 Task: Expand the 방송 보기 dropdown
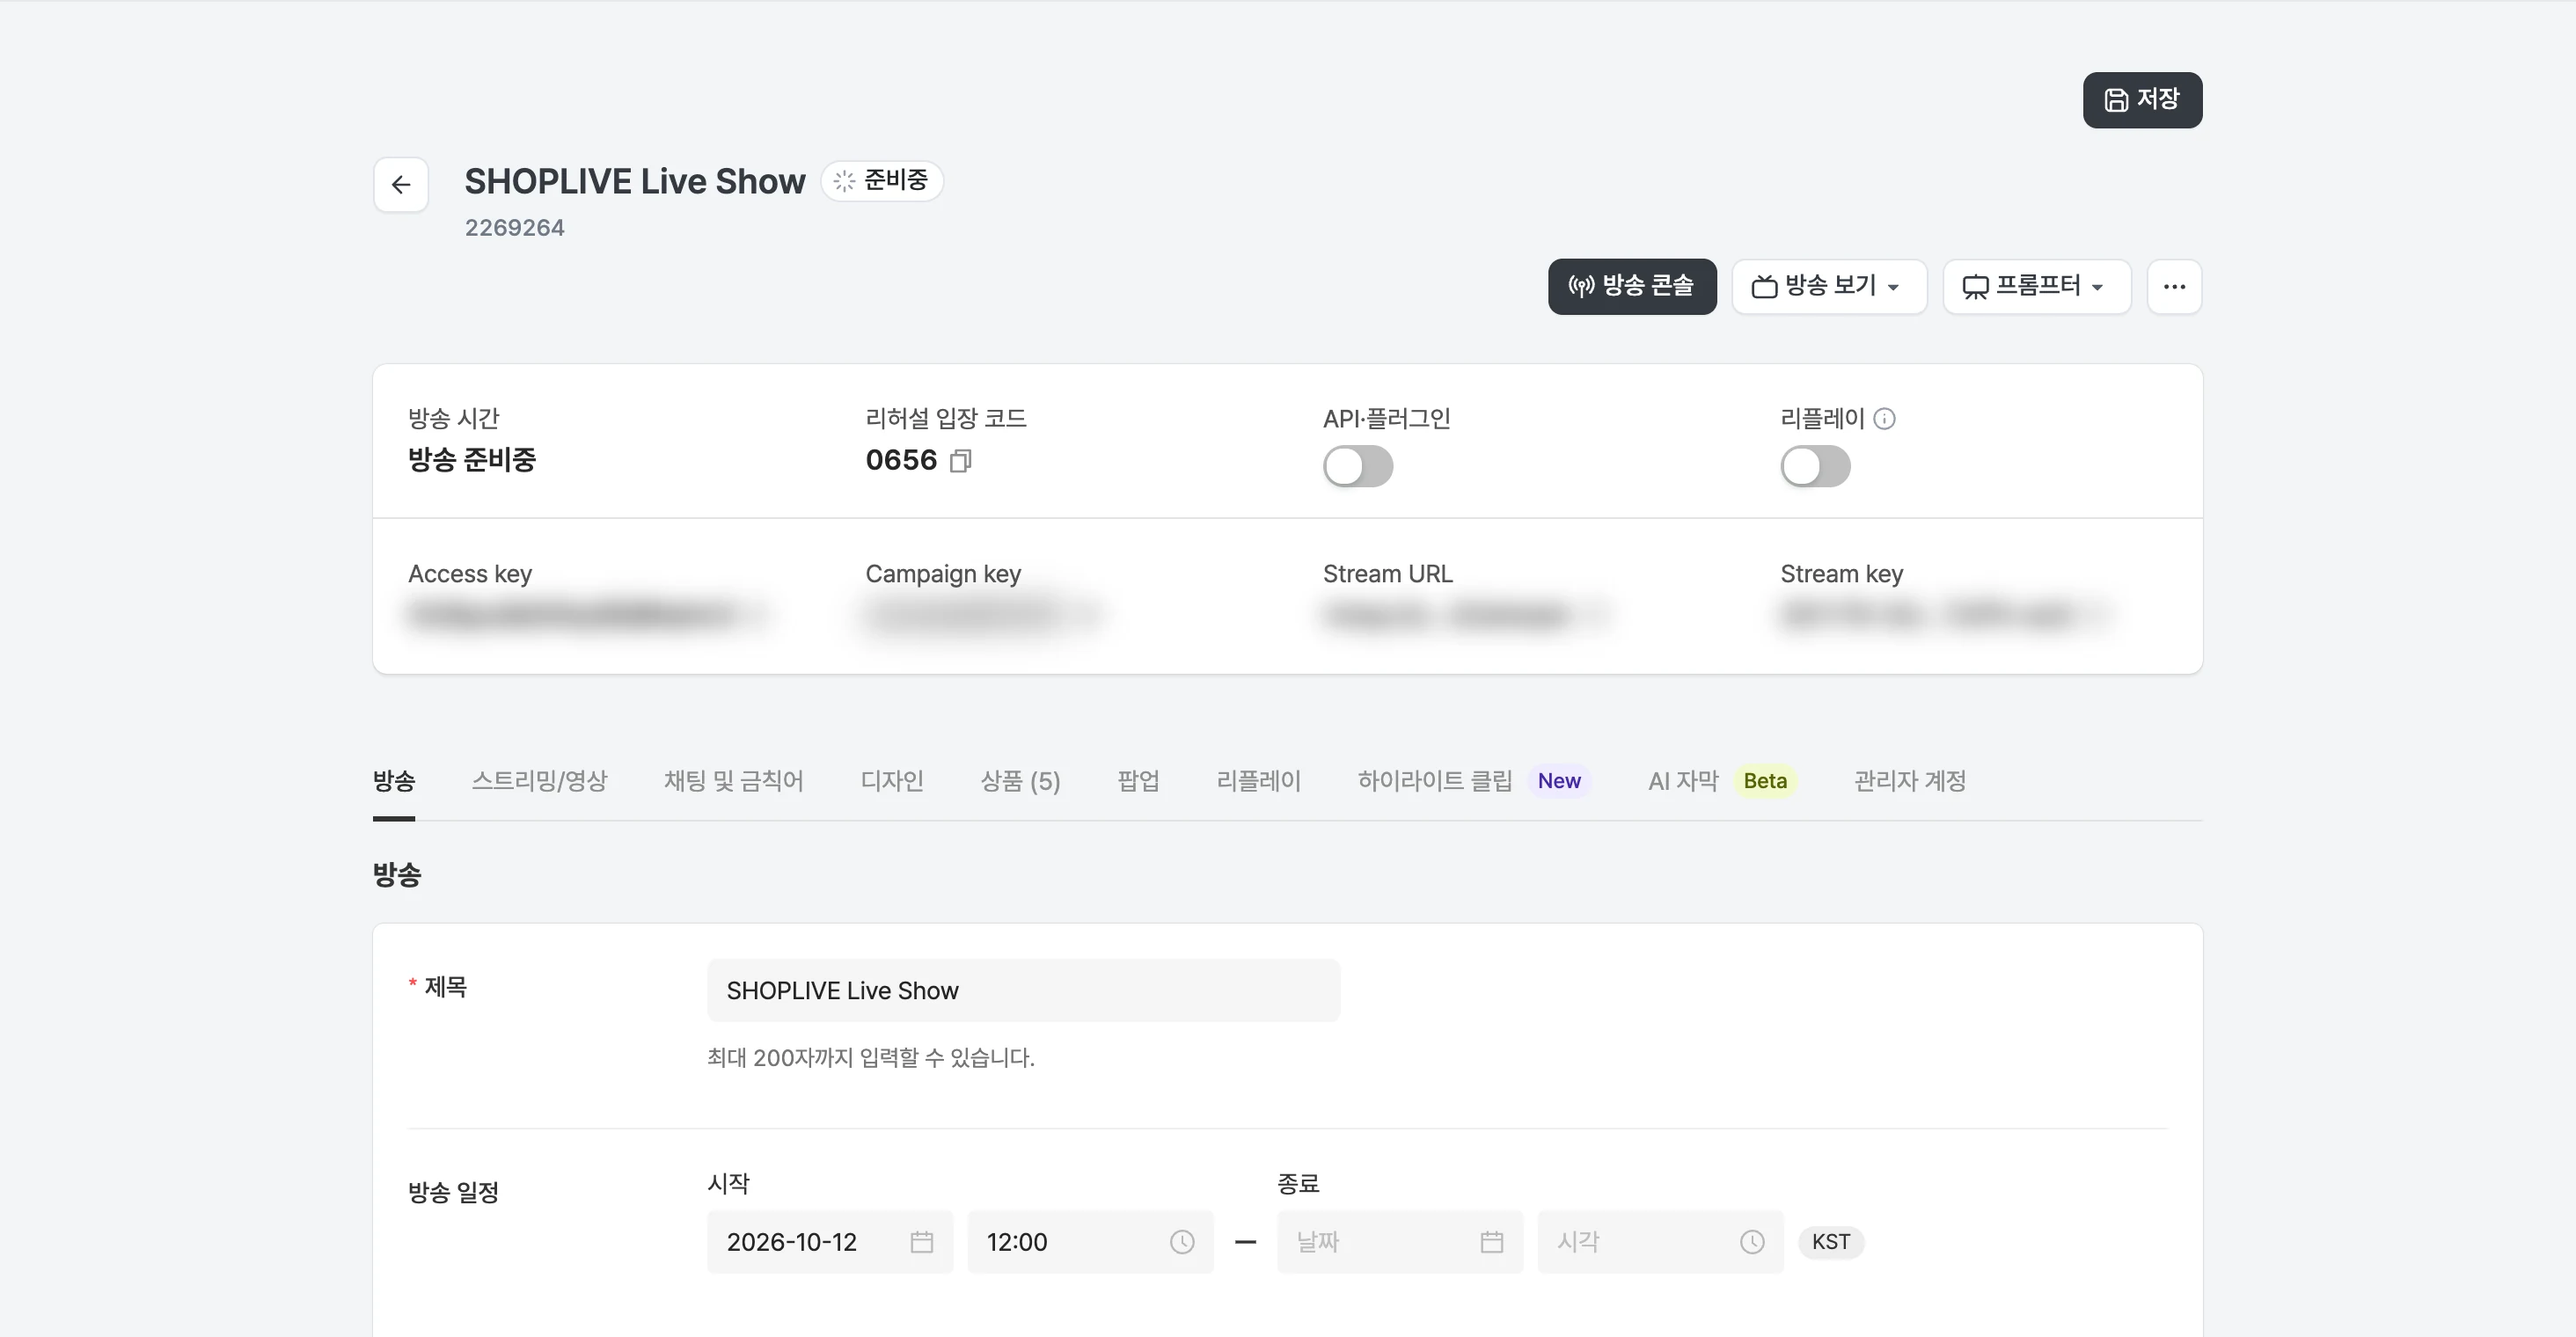1828,286
